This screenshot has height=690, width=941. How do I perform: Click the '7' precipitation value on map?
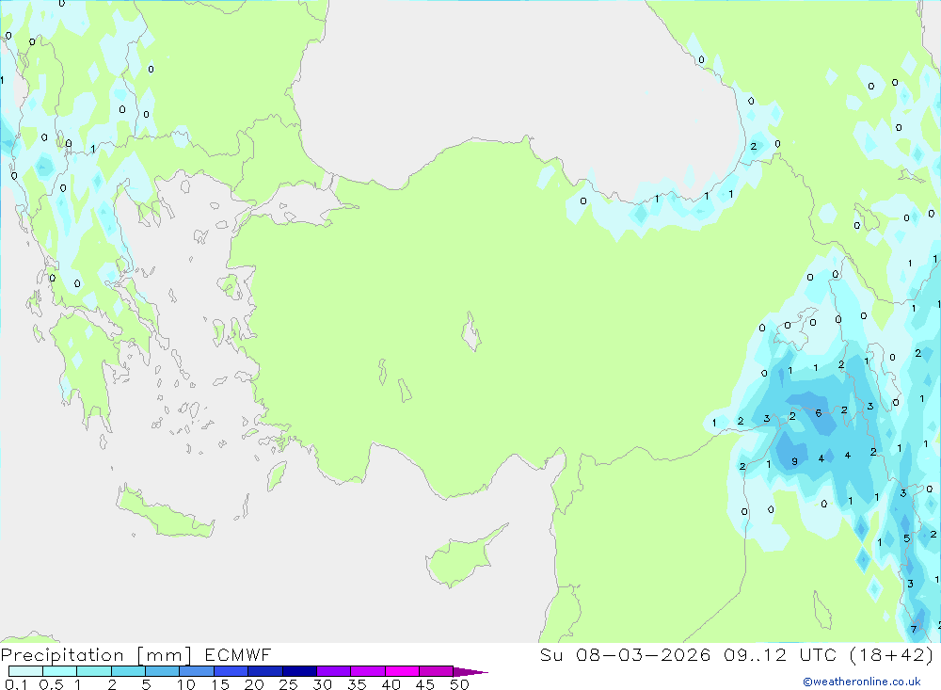(914, 630)
